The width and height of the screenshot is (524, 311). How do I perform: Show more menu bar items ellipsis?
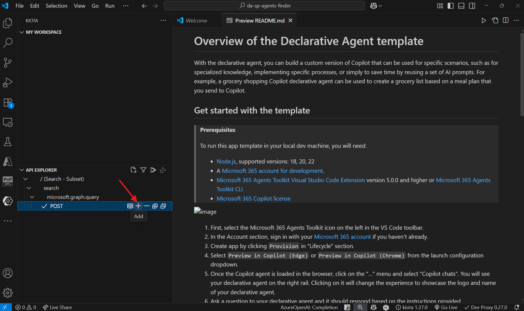click(126, 6)
